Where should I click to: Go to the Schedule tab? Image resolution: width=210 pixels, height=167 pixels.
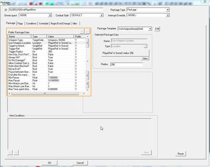(44, 23)
